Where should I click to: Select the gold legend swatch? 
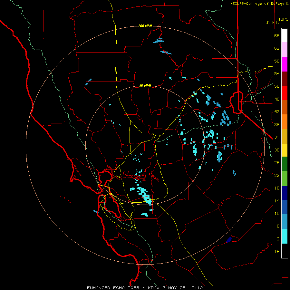pos(285,136)
